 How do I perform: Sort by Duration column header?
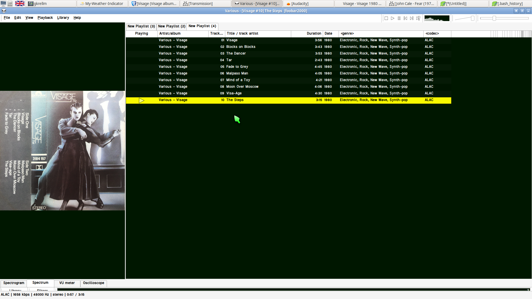307,33
